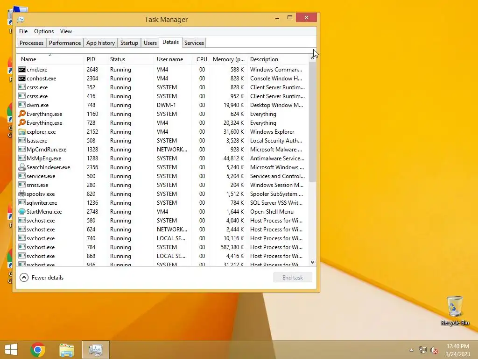Open the Options menu

coord(44,31)
